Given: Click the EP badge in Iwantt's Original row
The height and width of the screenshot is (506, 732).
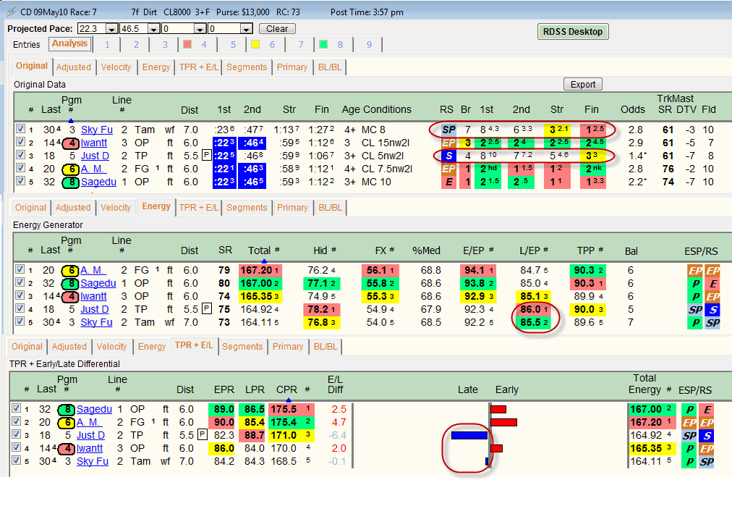Looking at the screenshot, I should (x=448, y=143).
